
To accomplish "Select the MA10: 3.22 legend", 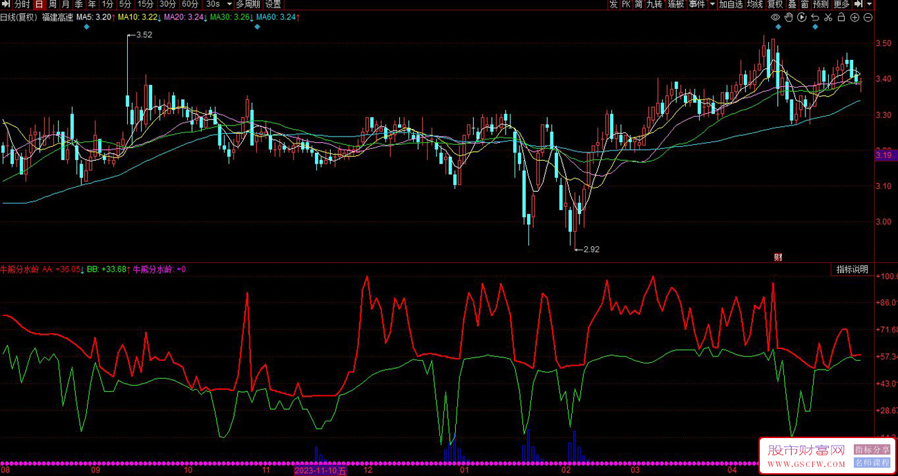I will coord(139,17).
